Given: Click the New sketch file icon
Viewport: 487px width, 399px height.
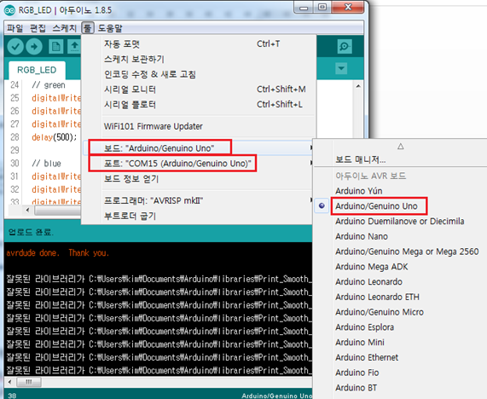Looking at the screenshot, I should click(x=56, y=47).
